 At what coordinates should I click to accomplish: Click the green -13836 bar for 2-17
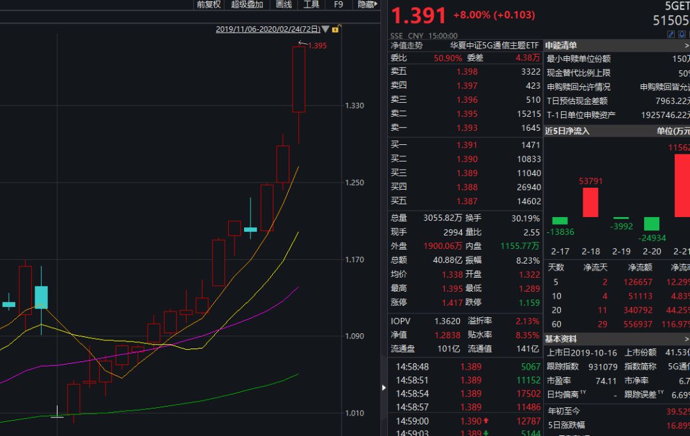pyautogui.click(x=560, y=221)
